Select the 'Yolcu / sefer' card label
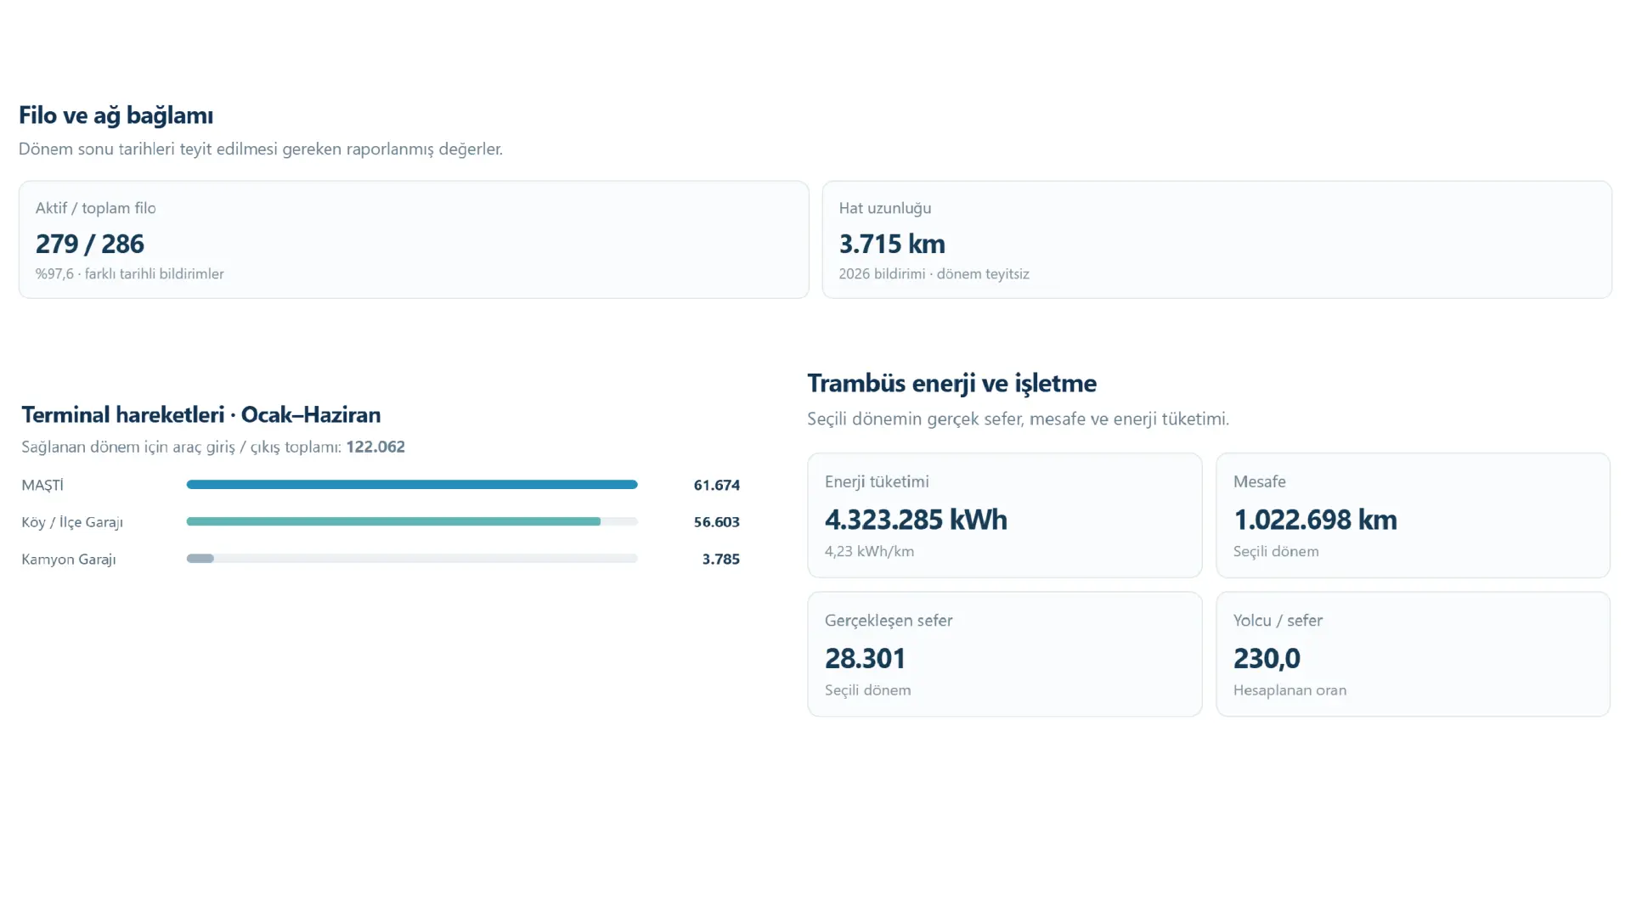The height and width of the screenshot is (917, 1631). click(x=1278, y=621)
